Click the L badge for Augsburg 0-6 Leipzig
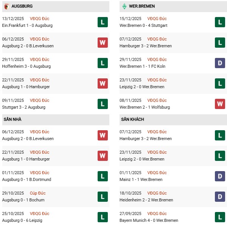This screenshot has width=227, height=226. point(103,217)
